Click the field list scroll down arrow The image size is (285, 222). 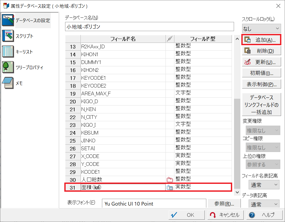click(x=237, y=192)
